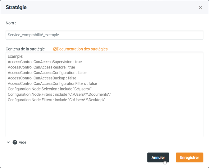
Task: Click the "Contenu de la stratégie :" label
Action: [26, 49]
